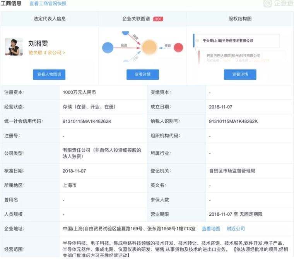Image resolution: width=294 pixels, height=262 pixels.
Task: Select the status 存续（在营、开业、在册）
Action: tap(90, 107)
